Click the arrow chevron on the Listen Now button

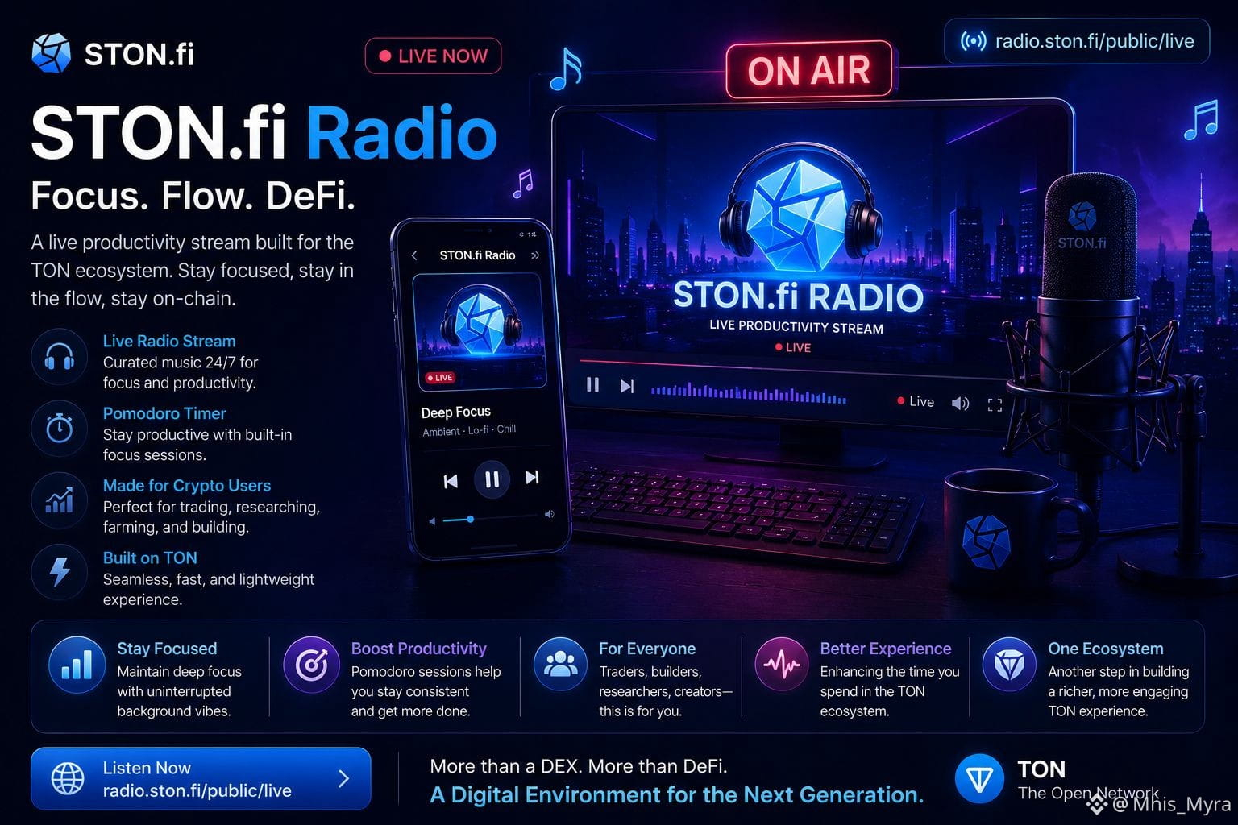pyautogui.click(x=344, y=778)
